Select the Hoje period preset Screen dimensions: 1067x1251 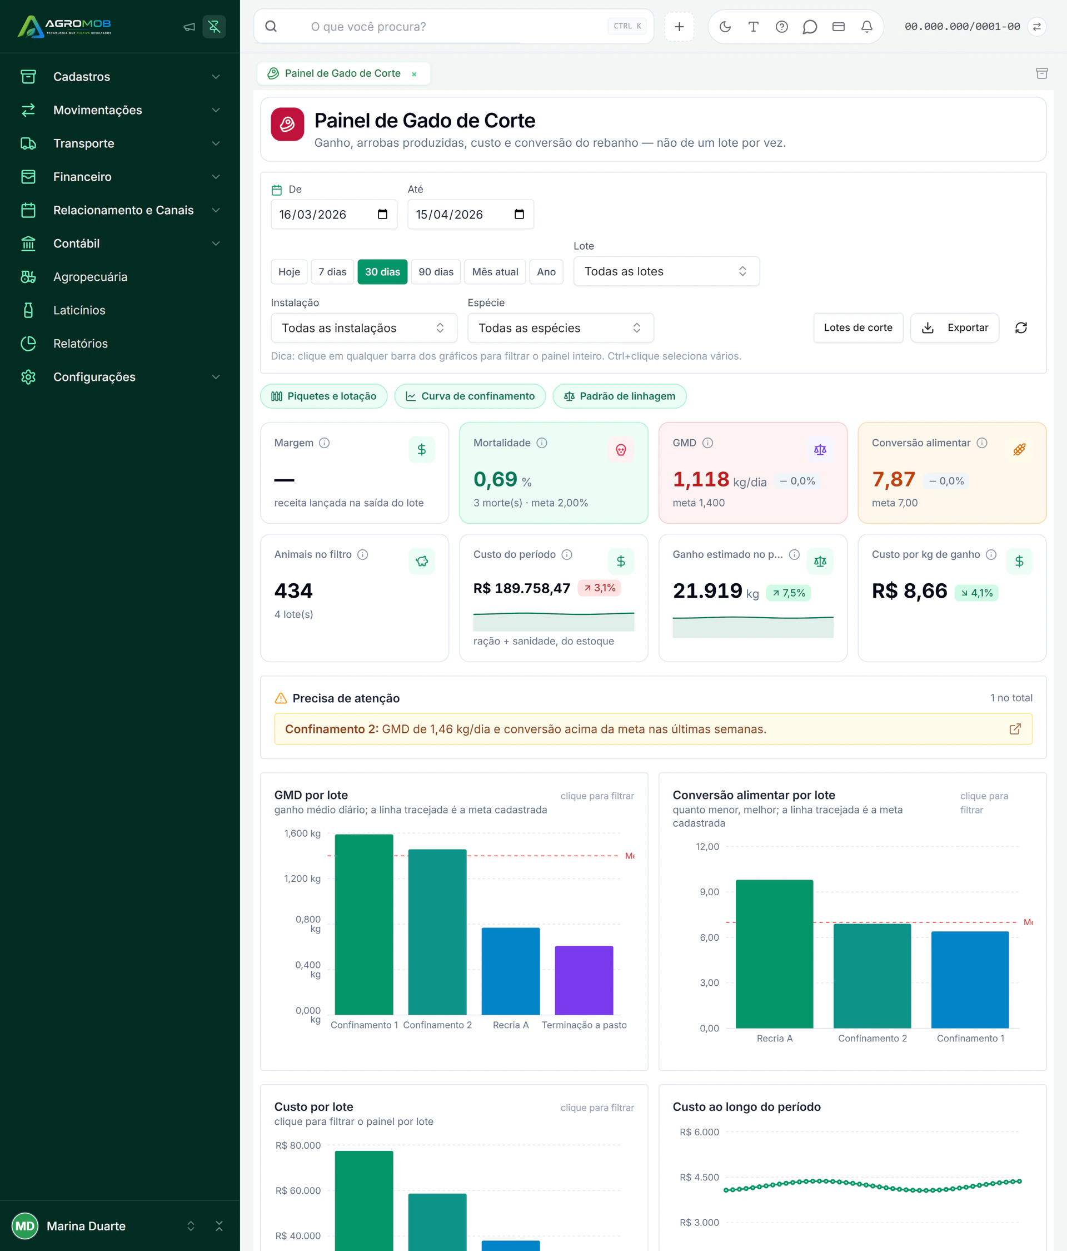[x=289, y=272]
